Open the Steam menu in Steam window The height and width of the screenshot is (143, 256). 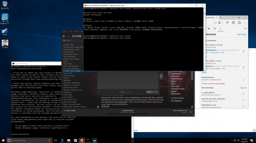click(65, 31)
